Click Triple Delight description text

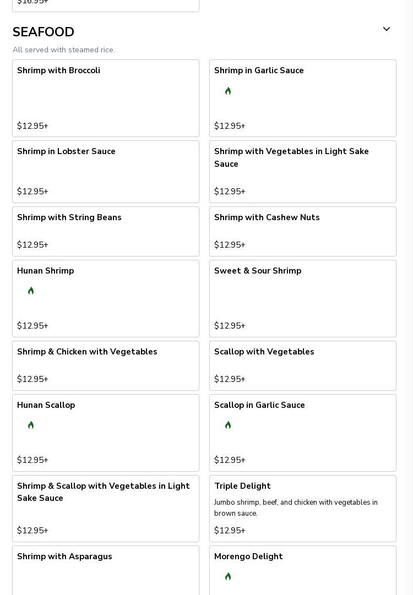(296, 508)
